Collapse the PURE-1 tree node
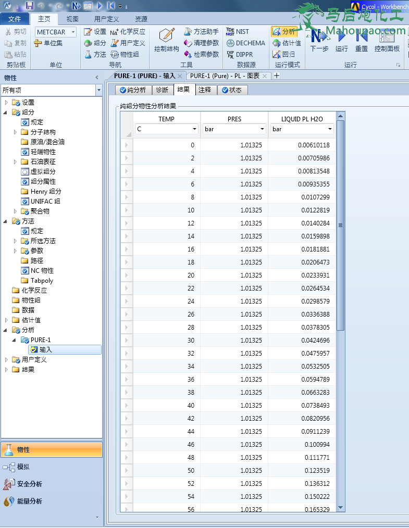This screenshot has height=528, width=409. click(x=15, y=340)
